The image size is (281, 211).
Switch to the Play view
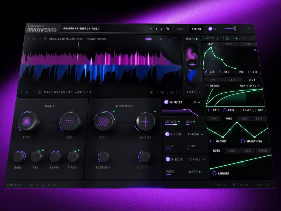click(x=180, y=29)
